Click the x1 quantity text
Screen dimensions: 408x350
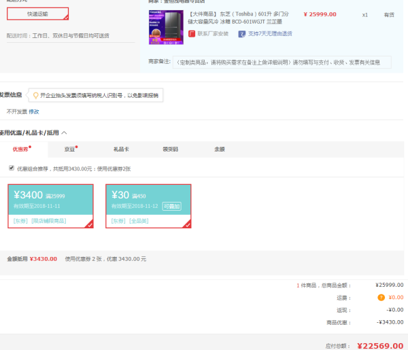(364, 15)
